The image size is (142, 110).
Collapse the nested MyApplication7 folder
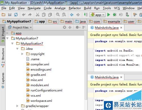12,44
